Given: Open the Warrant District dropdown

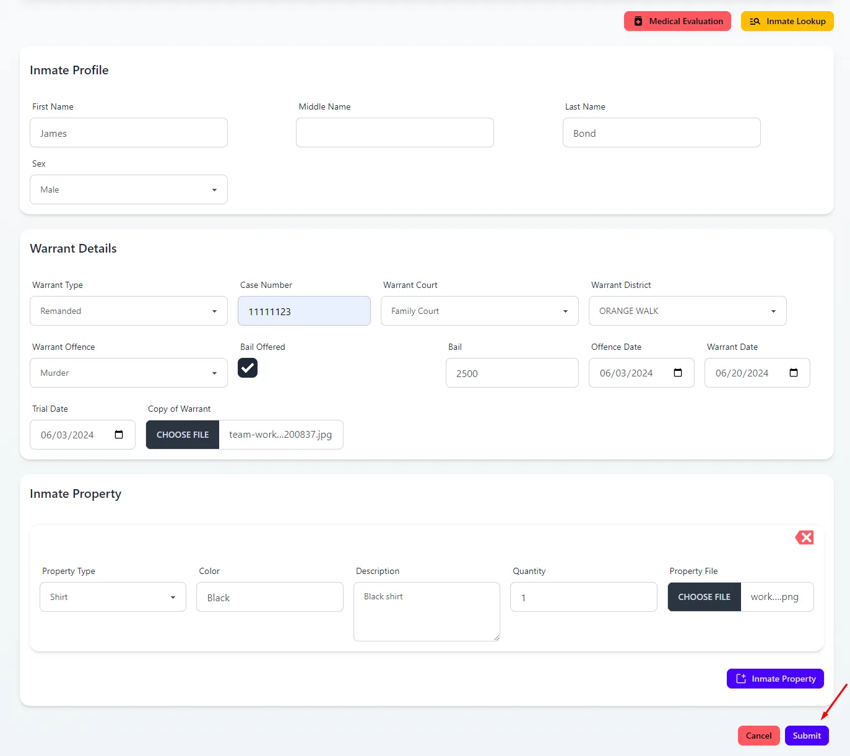Looking at the screenshot, I should 687,311.
